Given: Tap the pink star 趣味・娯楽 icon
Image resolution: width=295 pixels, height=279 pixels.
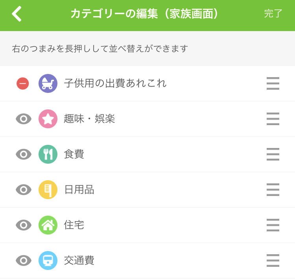Looking at the screenshot, I should [48, 119].
